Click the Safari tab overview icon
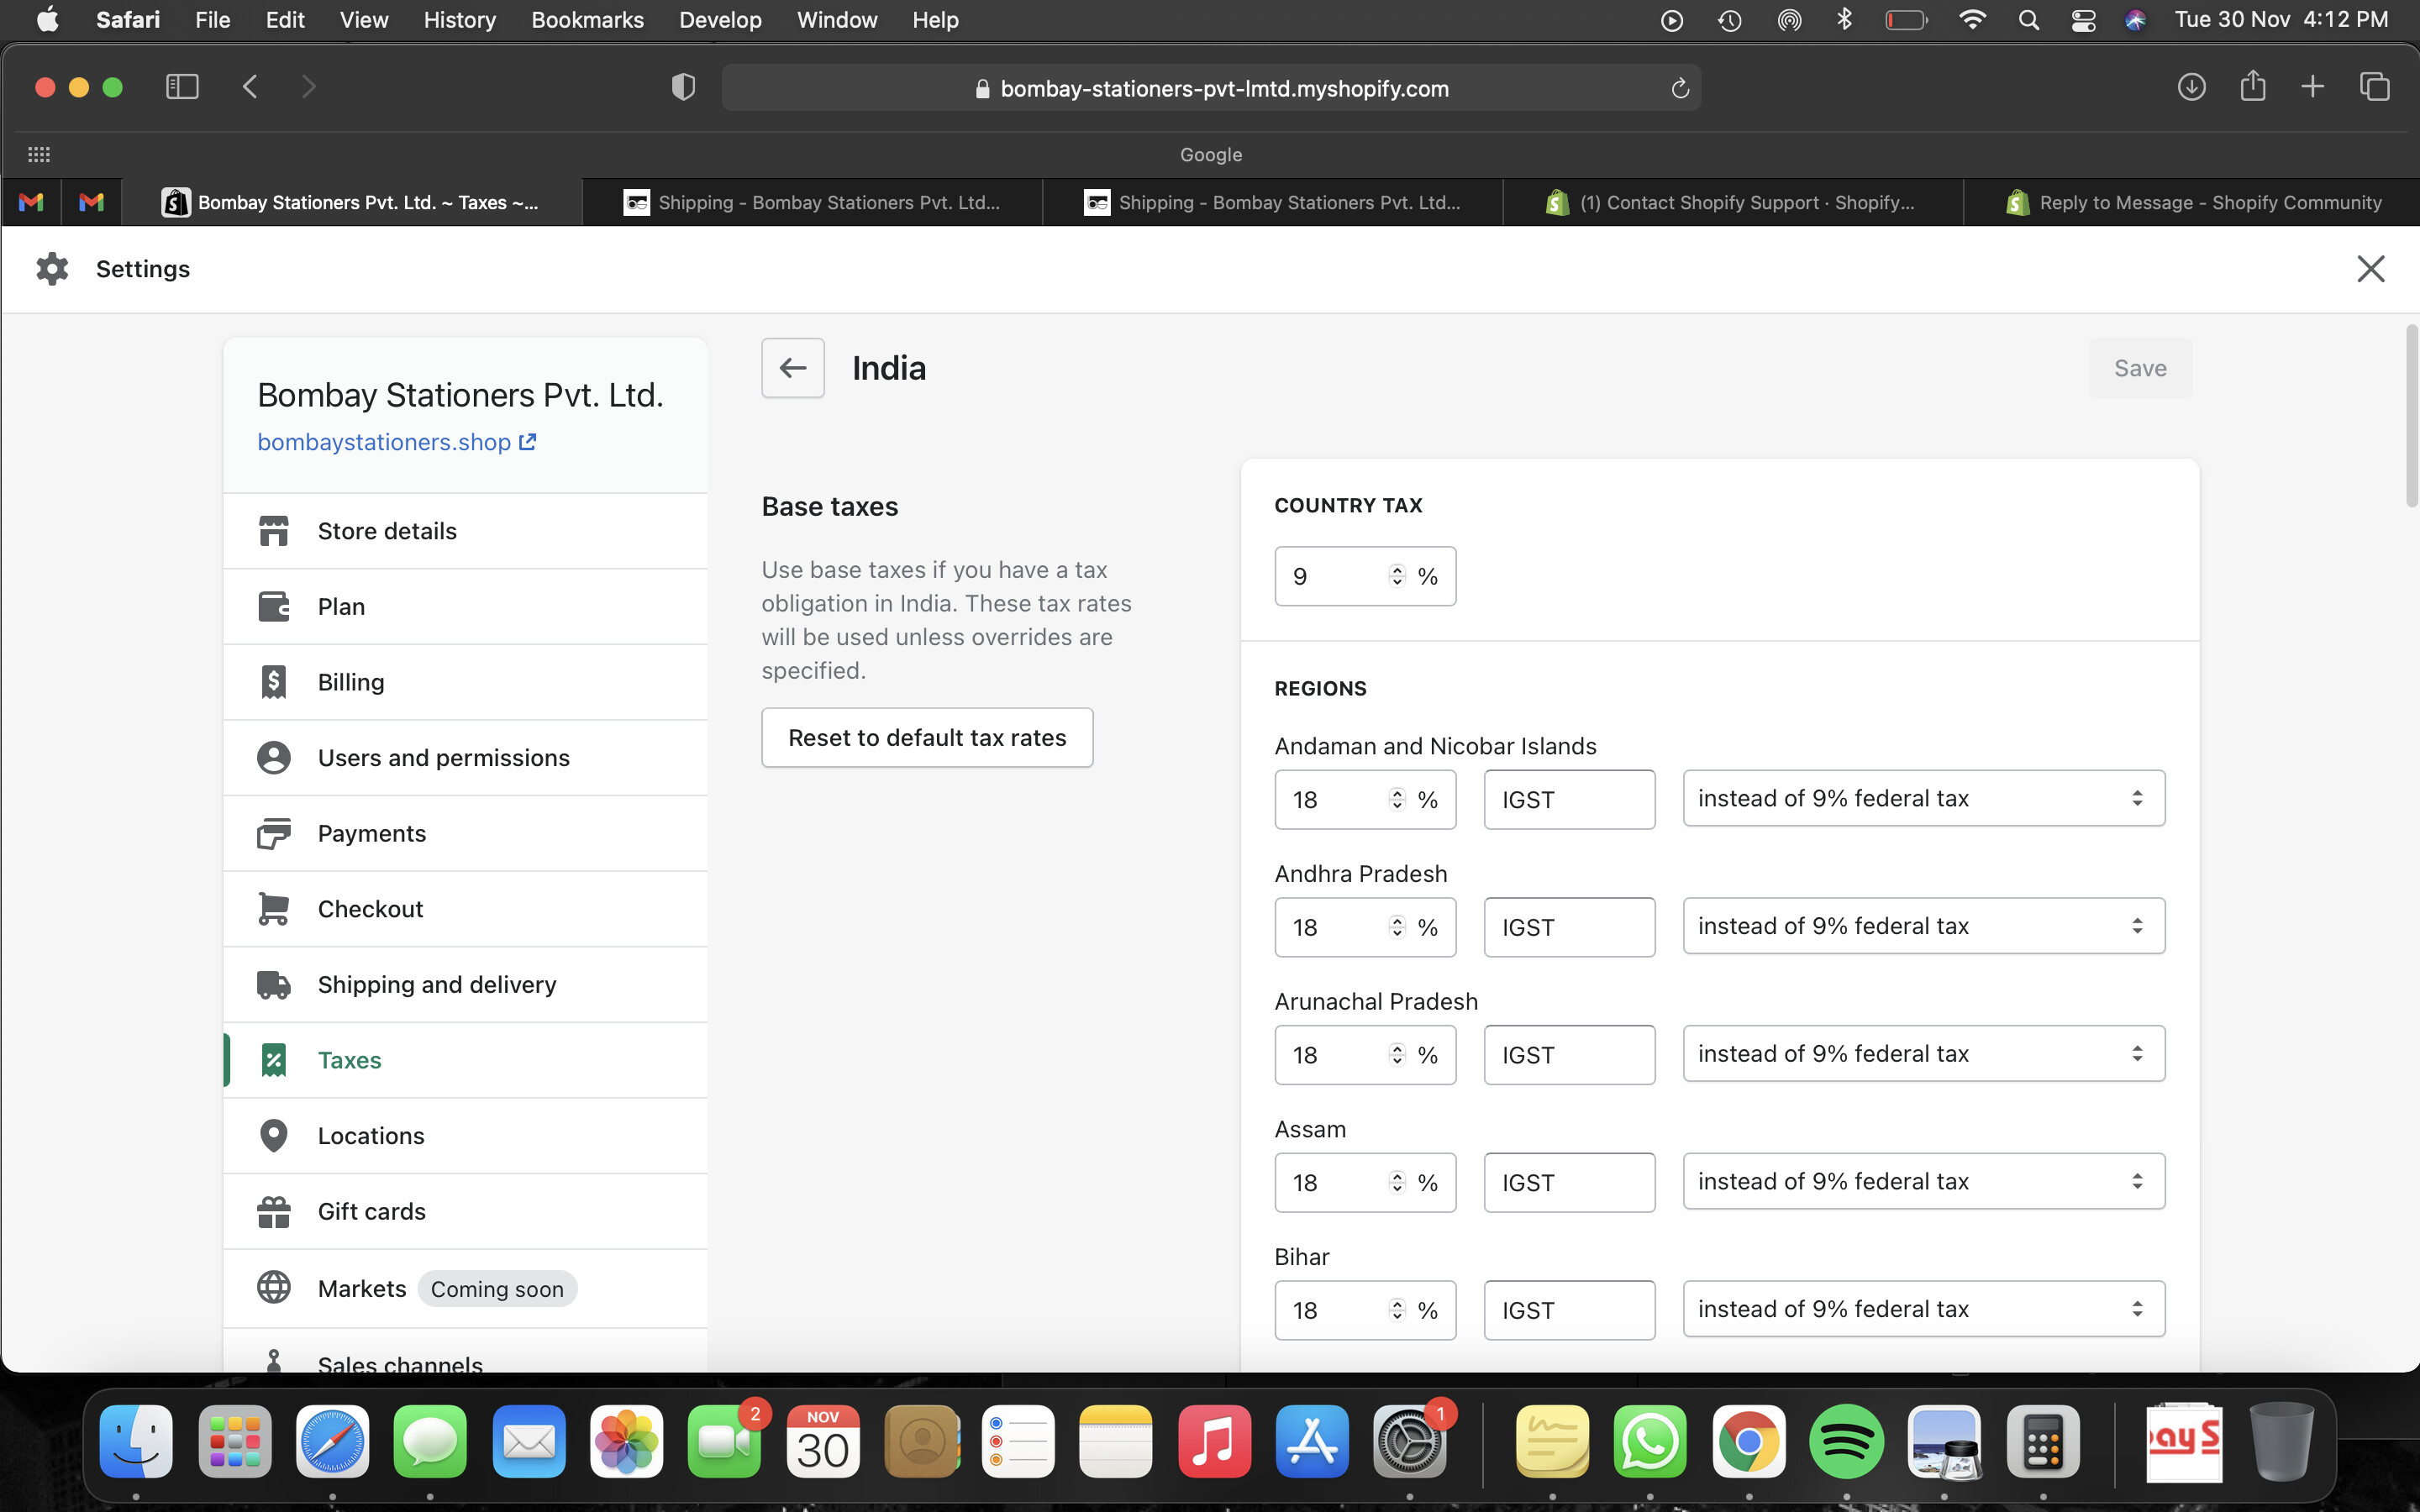 tap(2374, 87)
